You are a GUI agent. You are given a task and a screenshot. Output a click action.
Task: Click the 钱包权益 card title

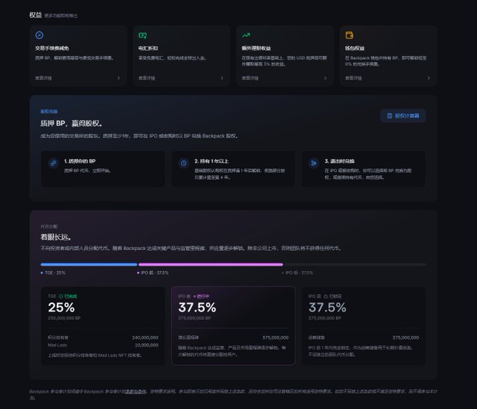pyautogui.click(x=355, y=48)
